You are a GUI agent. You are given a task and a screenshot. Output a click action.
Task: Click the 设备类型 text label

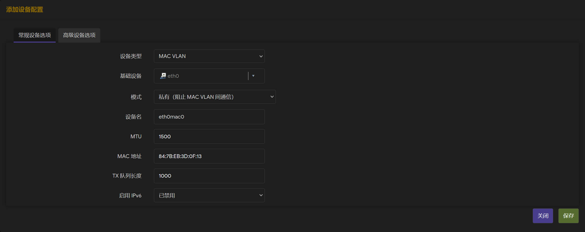(x=131, y=56)
